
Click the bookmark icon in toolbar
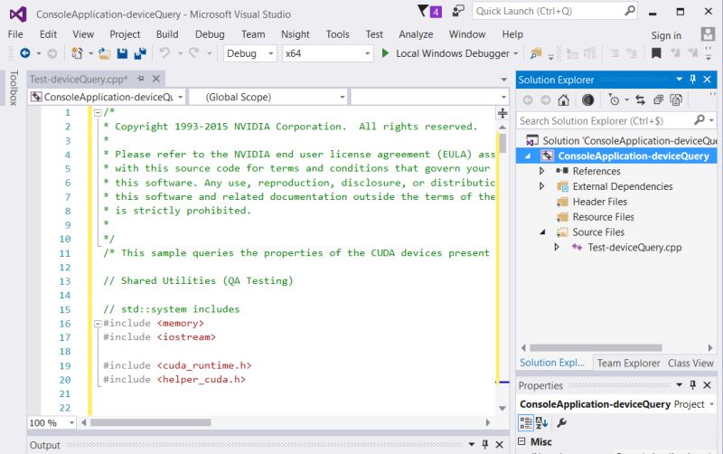click(x=656, y=53)
